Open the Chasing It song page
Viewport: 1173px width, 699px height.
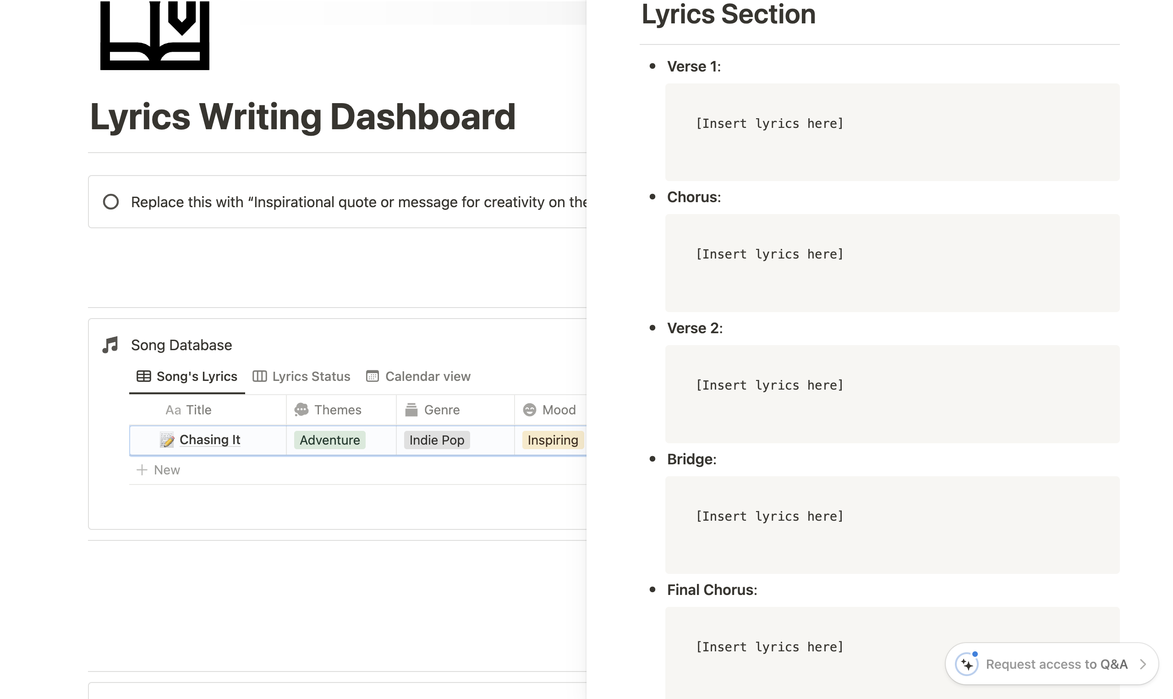pyautogui.click(x=210, y=440)
